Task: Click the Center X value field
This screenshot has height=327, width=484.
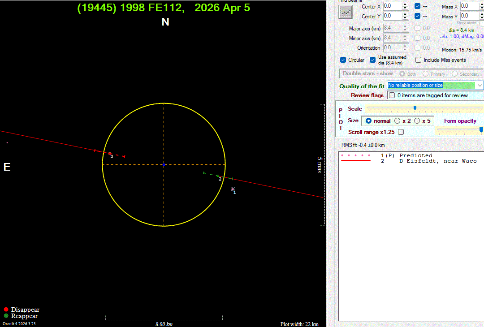Action: [392, 6]
